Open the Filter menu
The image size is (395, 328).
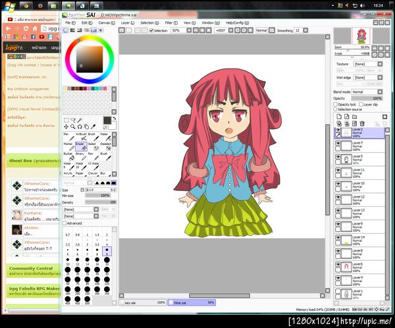tap(171, 22)
